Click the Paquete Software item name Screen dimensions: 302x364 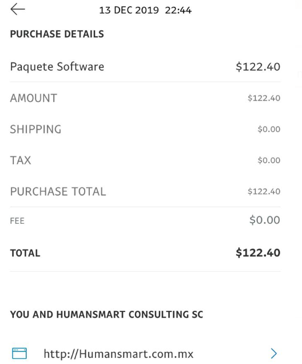pyautogui.click(x=57, y=67)
